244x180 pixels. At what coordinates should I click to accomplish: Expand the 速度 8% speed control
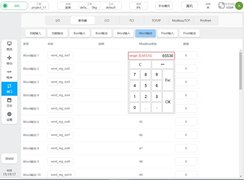[x=138, y=6]
